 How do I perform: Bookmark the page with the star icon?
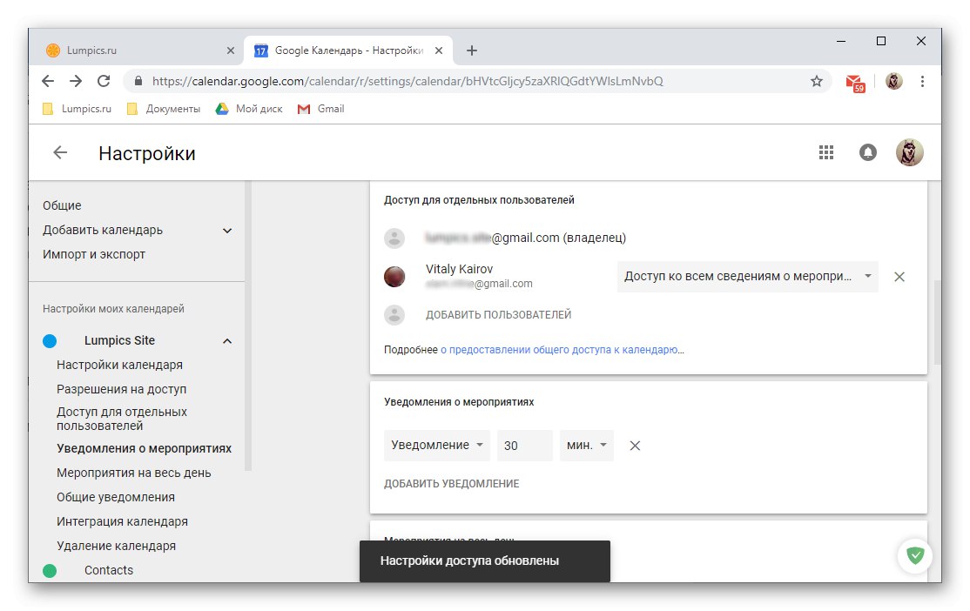pos(816,80)
